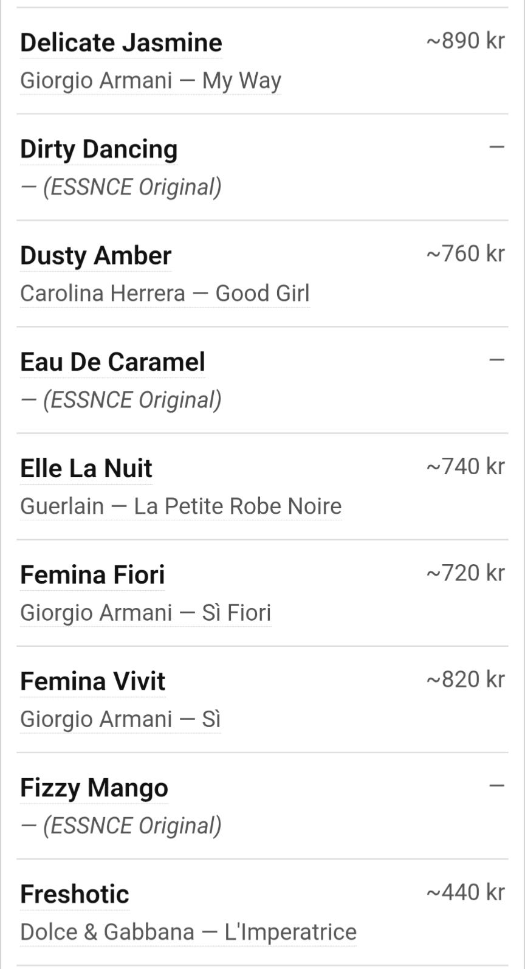Open Dolce & Gabbana — L'Imperatrice reference
The height and width of the screenshot is (969, 525).
click(188, 931)
